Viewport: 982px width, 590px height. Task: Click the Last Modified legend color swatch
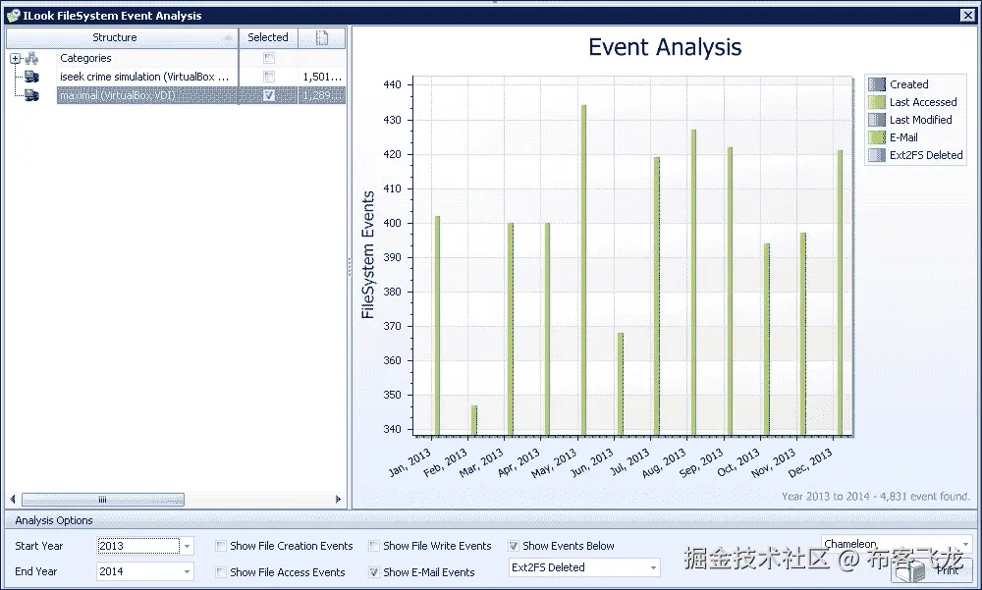coord(877,120)
